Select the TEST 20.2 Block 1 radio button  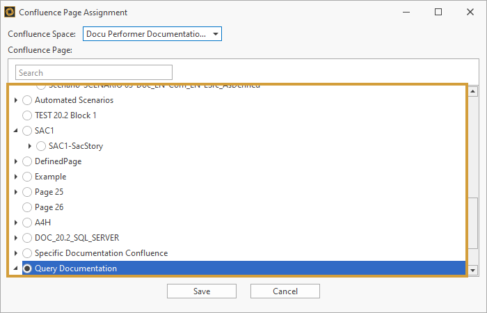pos(28,115)
